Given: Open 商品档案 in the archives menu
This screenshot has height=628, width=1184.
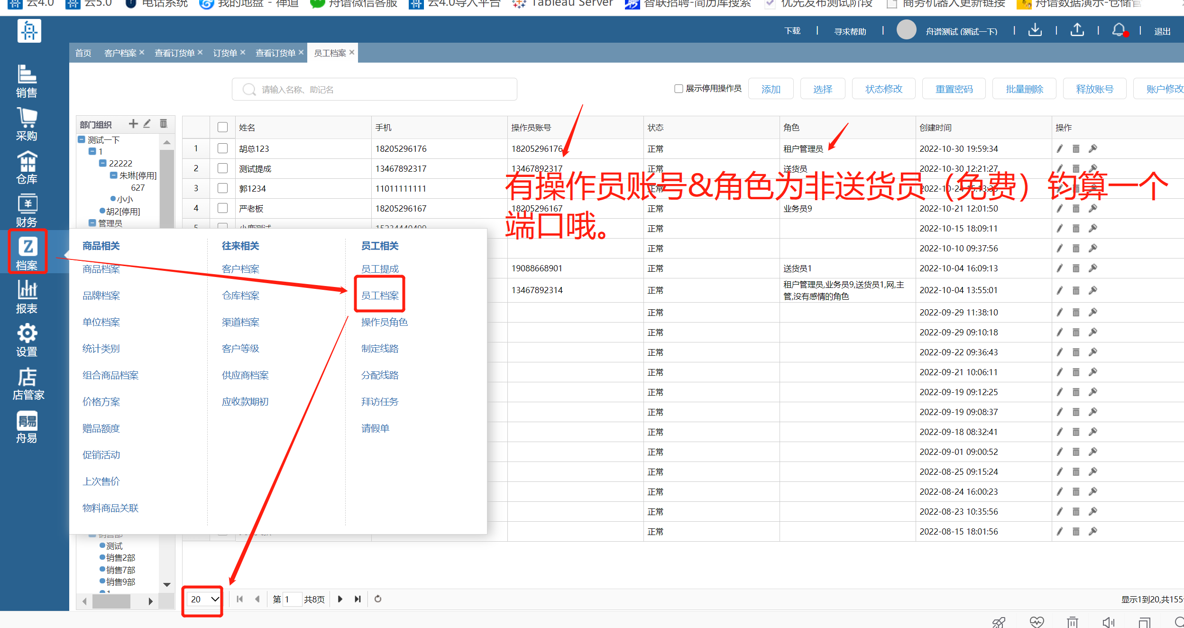Looking at the screenshot, I should click(x=101, y=269).
